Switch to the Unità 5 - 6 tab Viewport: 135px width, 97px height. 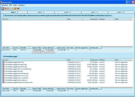point(67,12)
